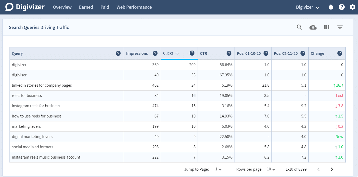Open the notifications bell
The width and height of the screenshot is (358, 177).
tap(331, 7)
